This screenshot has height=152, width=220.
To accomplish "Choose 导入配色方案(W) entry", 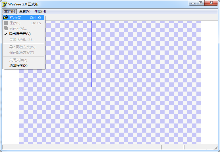I will (x=24, y=47).
